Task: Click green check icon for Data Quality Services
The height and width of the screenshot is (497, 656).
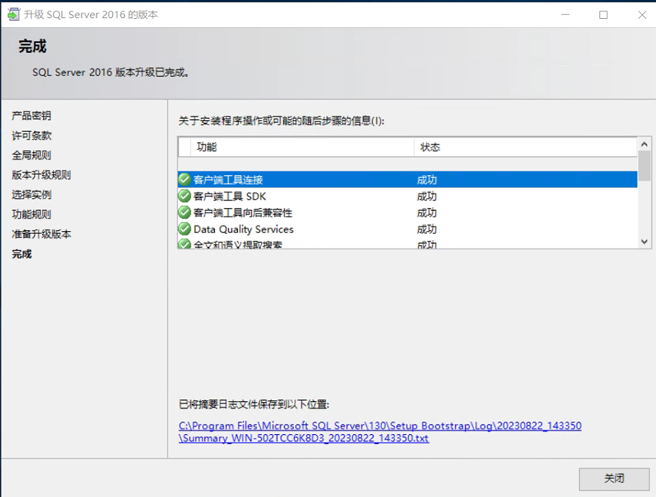Action: coord(184,229)
